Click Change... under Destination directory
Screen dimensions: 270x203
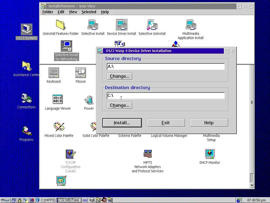[119, 105]
